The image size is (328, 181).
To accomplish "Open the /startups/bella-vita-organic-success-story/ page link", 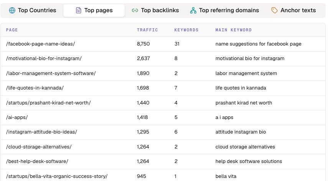I will pyautogui.click(x=57, y=176).
